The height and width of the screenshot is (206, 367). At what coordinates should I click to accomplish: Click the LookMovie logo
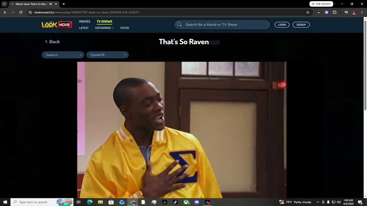[57, 25]
